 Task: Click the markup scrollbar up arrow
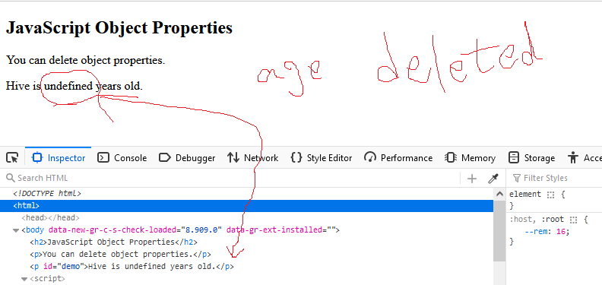[x=499, y=194]
